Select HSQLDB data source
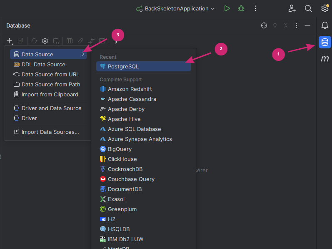This screenshot has height=249, width=332. pos(143,229)
